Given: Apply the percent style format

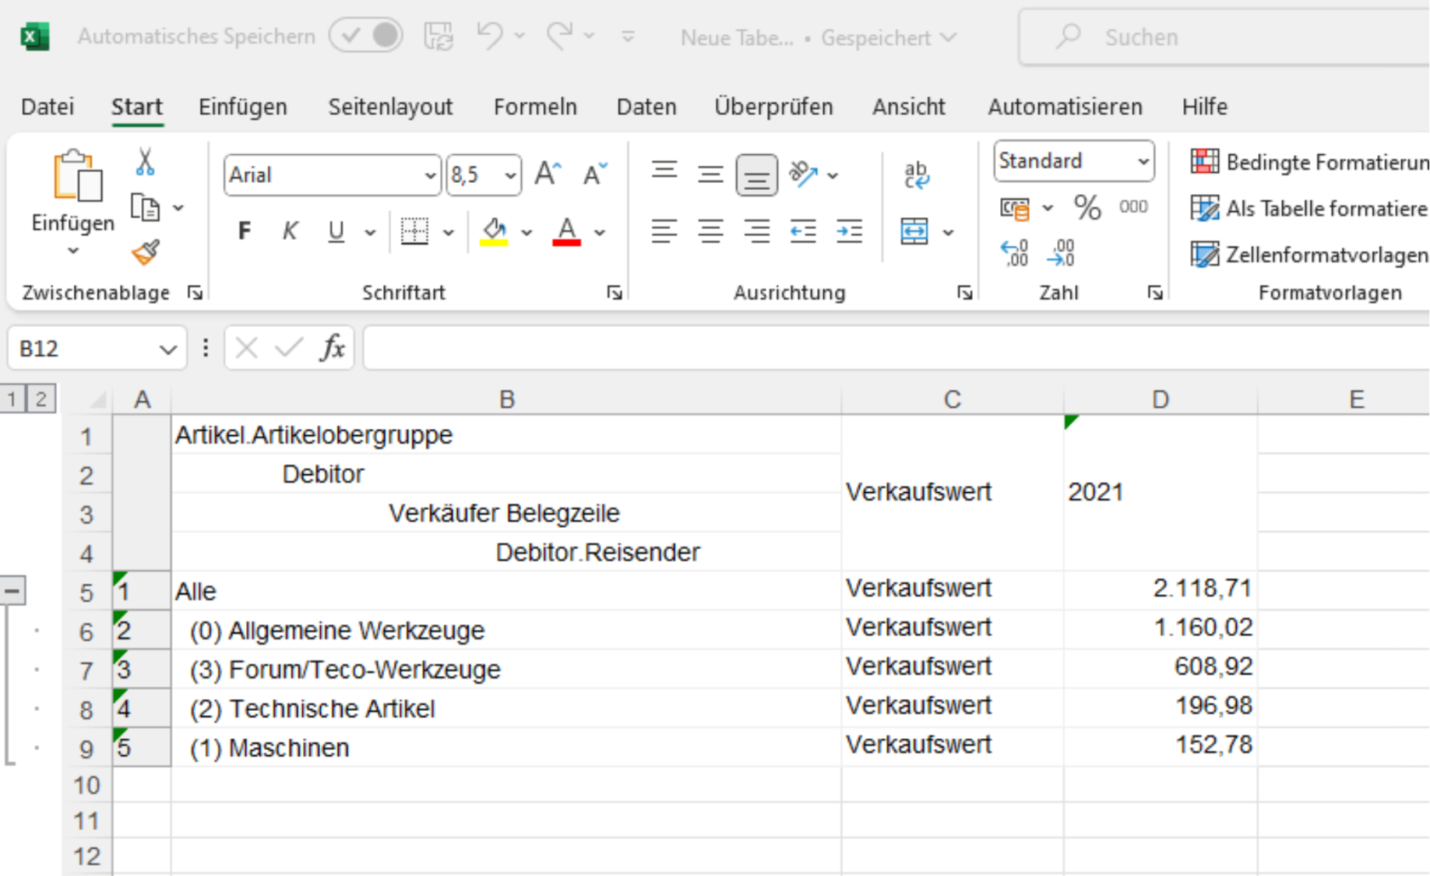Looking at the screenshot, I should tap(1087, 207).
